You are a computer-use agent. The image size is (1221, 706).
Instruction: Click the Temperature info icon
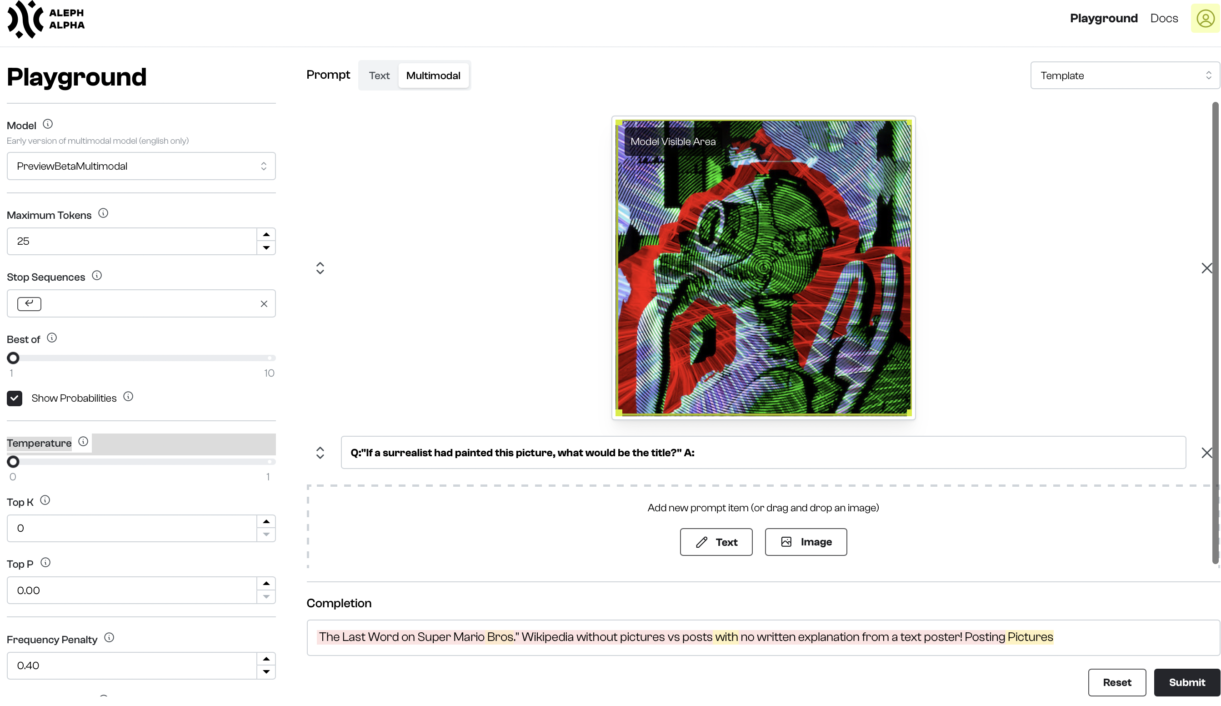click(x=83, y=441)
